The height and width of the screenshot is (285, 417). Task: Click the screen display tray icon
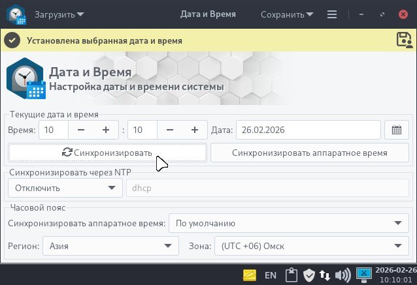[x=364, y=275]
